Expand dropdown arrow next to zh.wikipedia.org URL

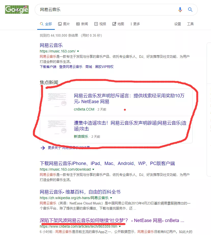pos(111,198)
